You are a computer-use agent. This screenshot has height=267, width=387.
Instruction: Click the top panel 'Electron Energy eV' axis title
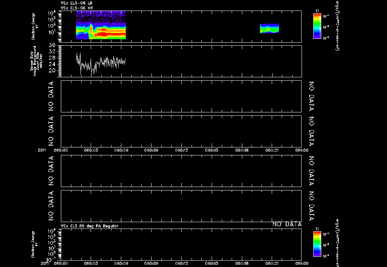[x=34, y=26]
